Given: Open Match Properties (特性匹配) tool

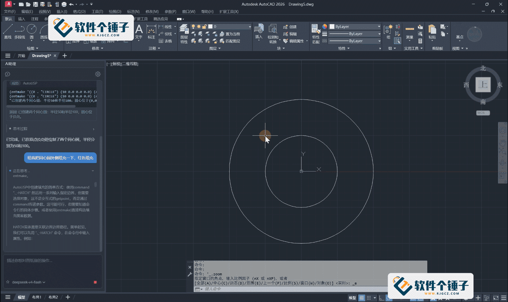Looking at the screenshot, I should point(316,34).
